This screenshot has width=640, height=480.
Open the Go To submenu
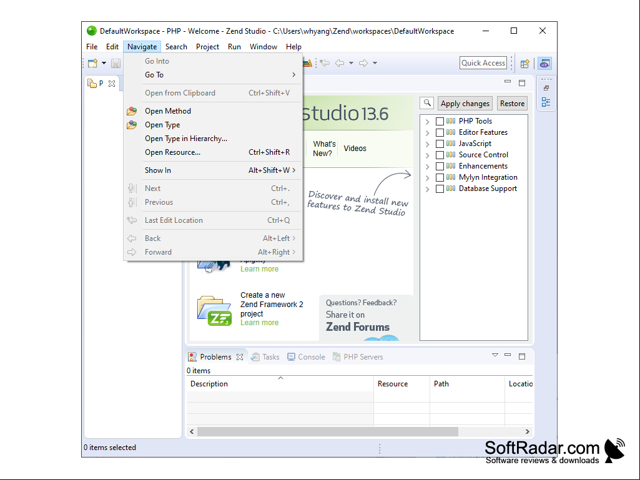(x=214, y=75)
